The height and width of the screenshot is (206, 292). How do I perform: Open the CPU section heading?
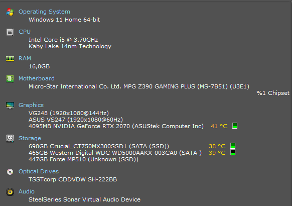click(25, 32)
